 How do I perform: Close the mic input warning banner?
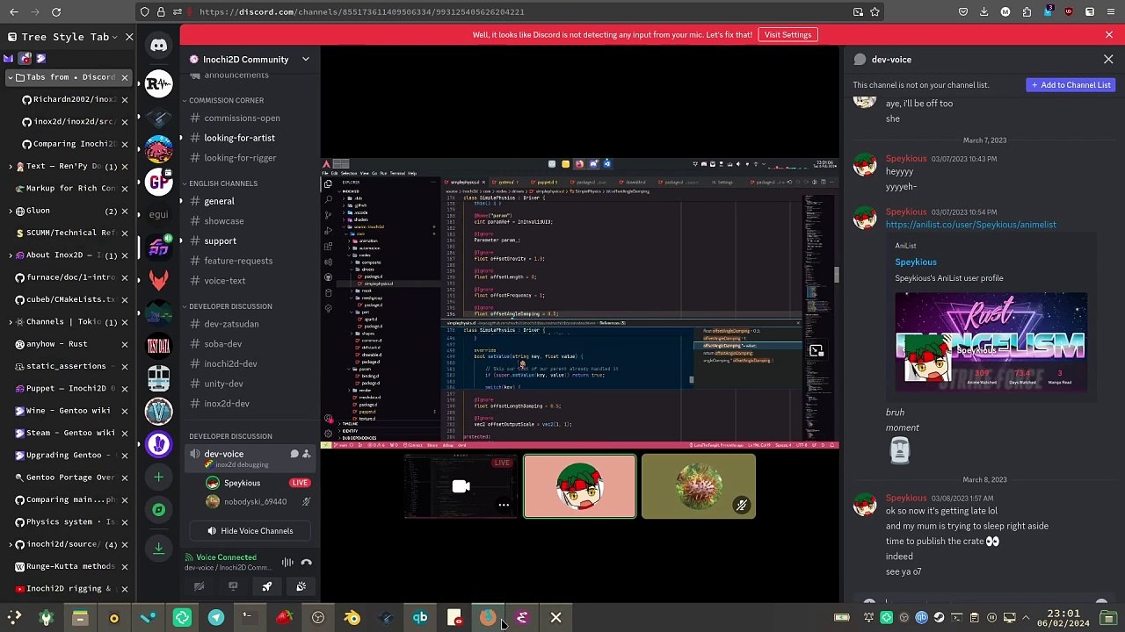click(x=1109, y=35)
